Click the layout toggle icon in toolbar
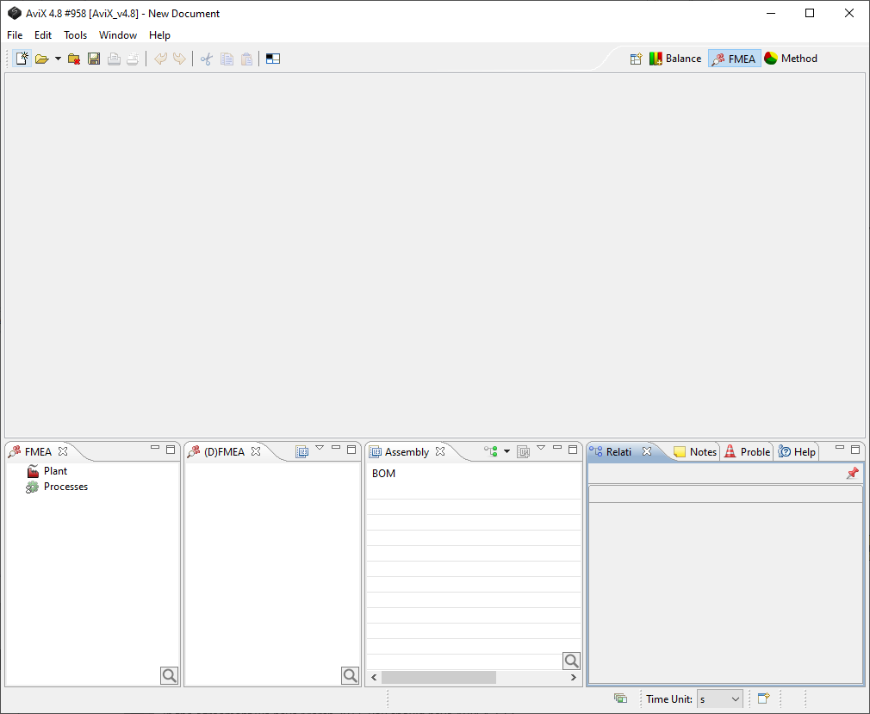Screen dimensions: 870x714 [273, 59]
